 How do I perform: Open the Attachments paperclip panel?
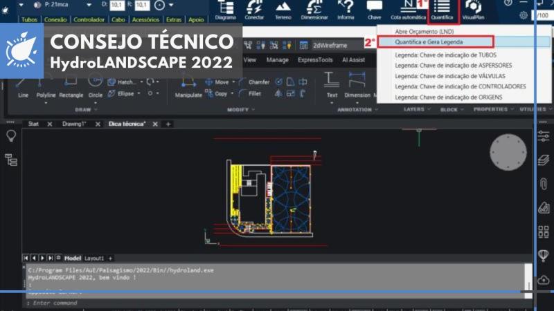coord(544,183)
